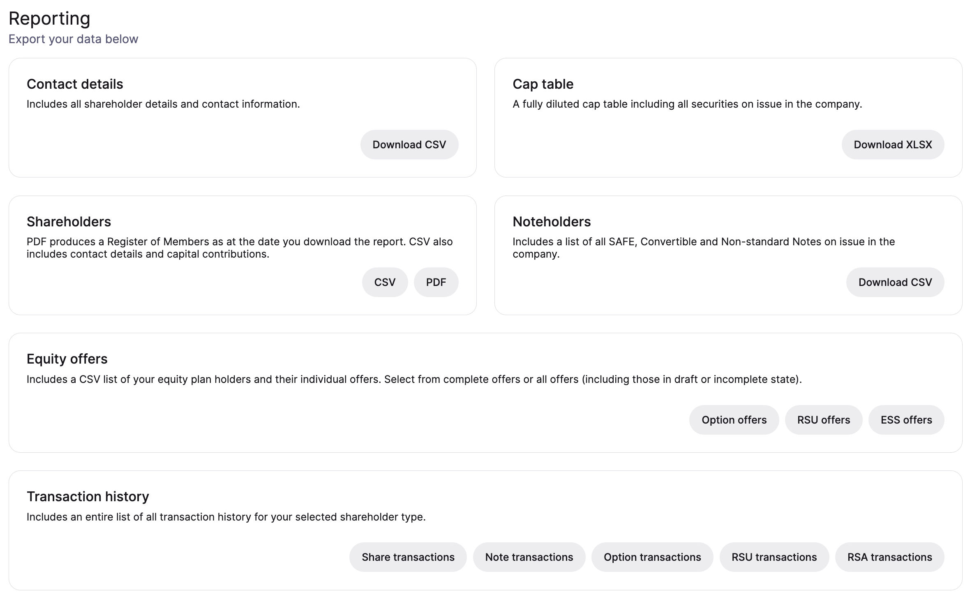Export RSU transactions history
This screenshot has height=599, width=970.
click(774, 557)
